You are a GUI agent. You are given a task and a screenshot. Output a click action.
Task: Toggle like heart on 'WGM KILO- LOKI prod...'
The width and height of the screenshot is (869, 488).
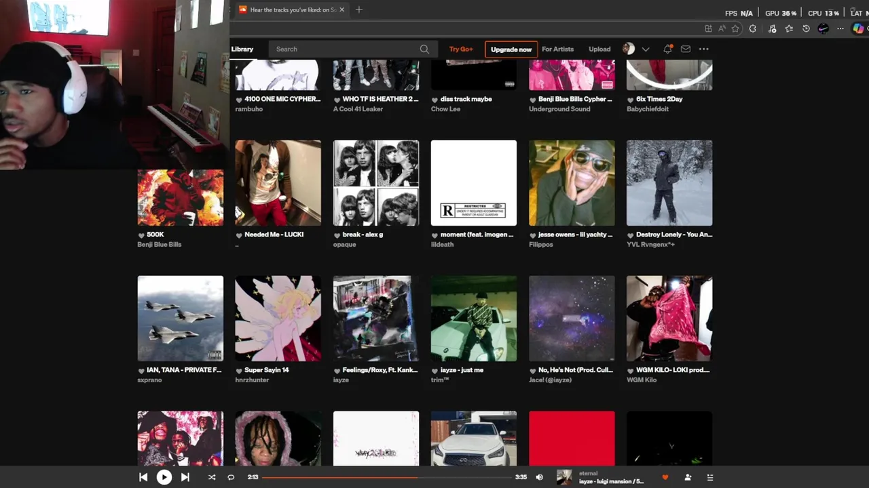click(x=630, y=371)
